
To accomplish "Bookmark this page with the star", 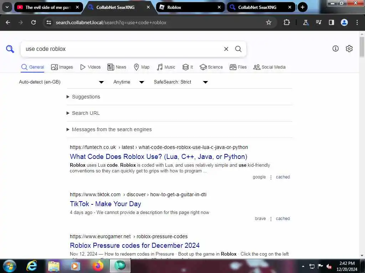I will [x=269, y=22].
